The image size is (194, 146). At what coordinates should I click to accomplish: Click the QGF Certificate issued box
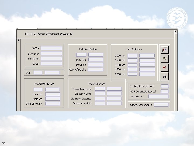click(x=165, y=91)
